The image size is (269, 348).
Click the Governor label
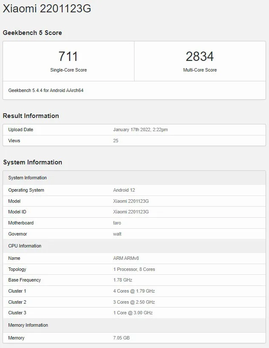tap(17, 234)
